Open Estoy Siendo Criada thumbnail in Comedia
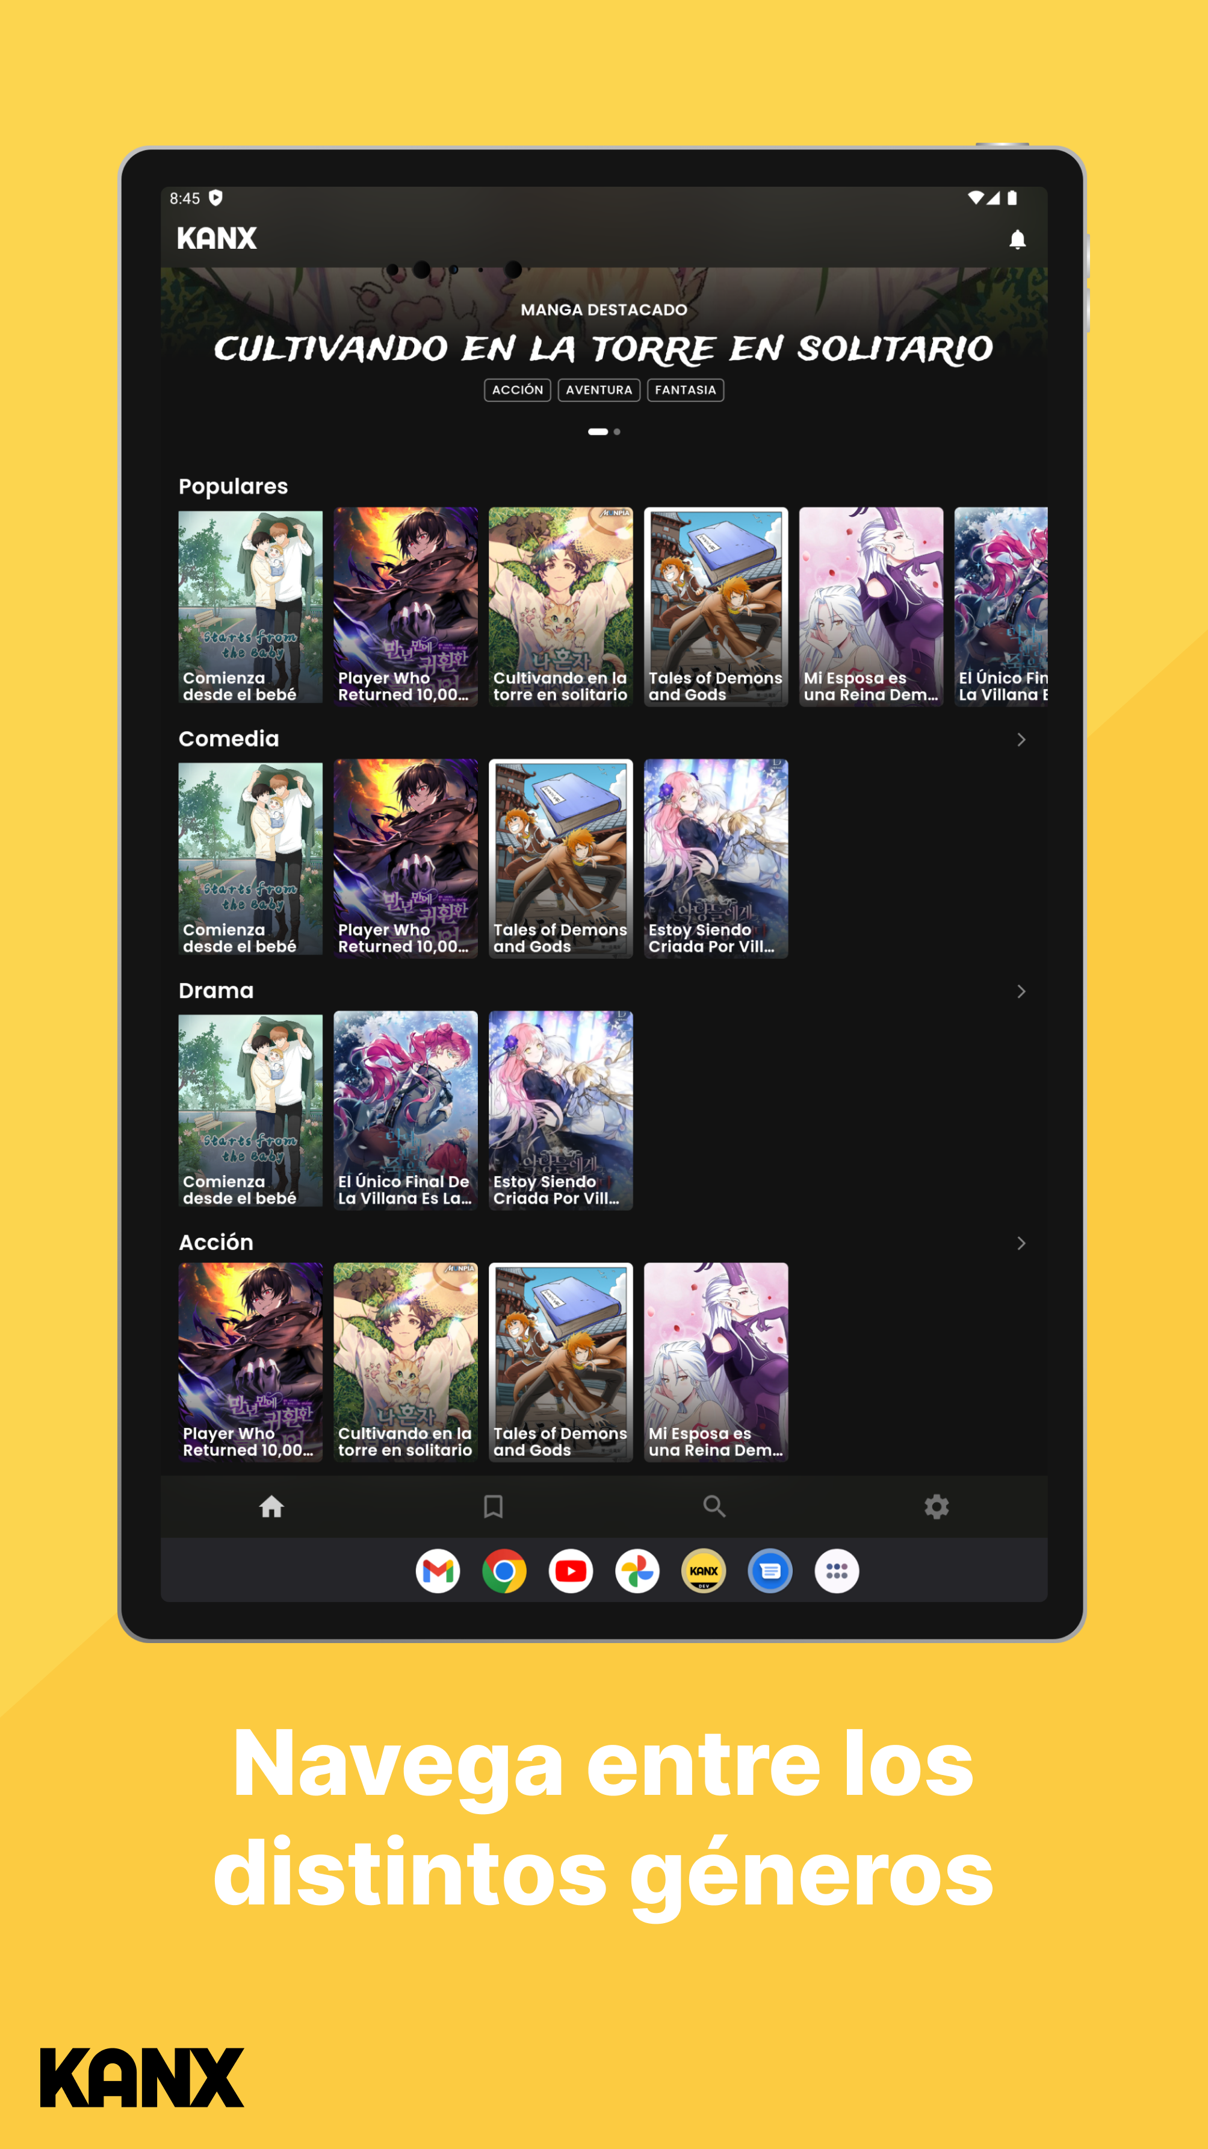1208x2149 pixels. coord(715,858)
